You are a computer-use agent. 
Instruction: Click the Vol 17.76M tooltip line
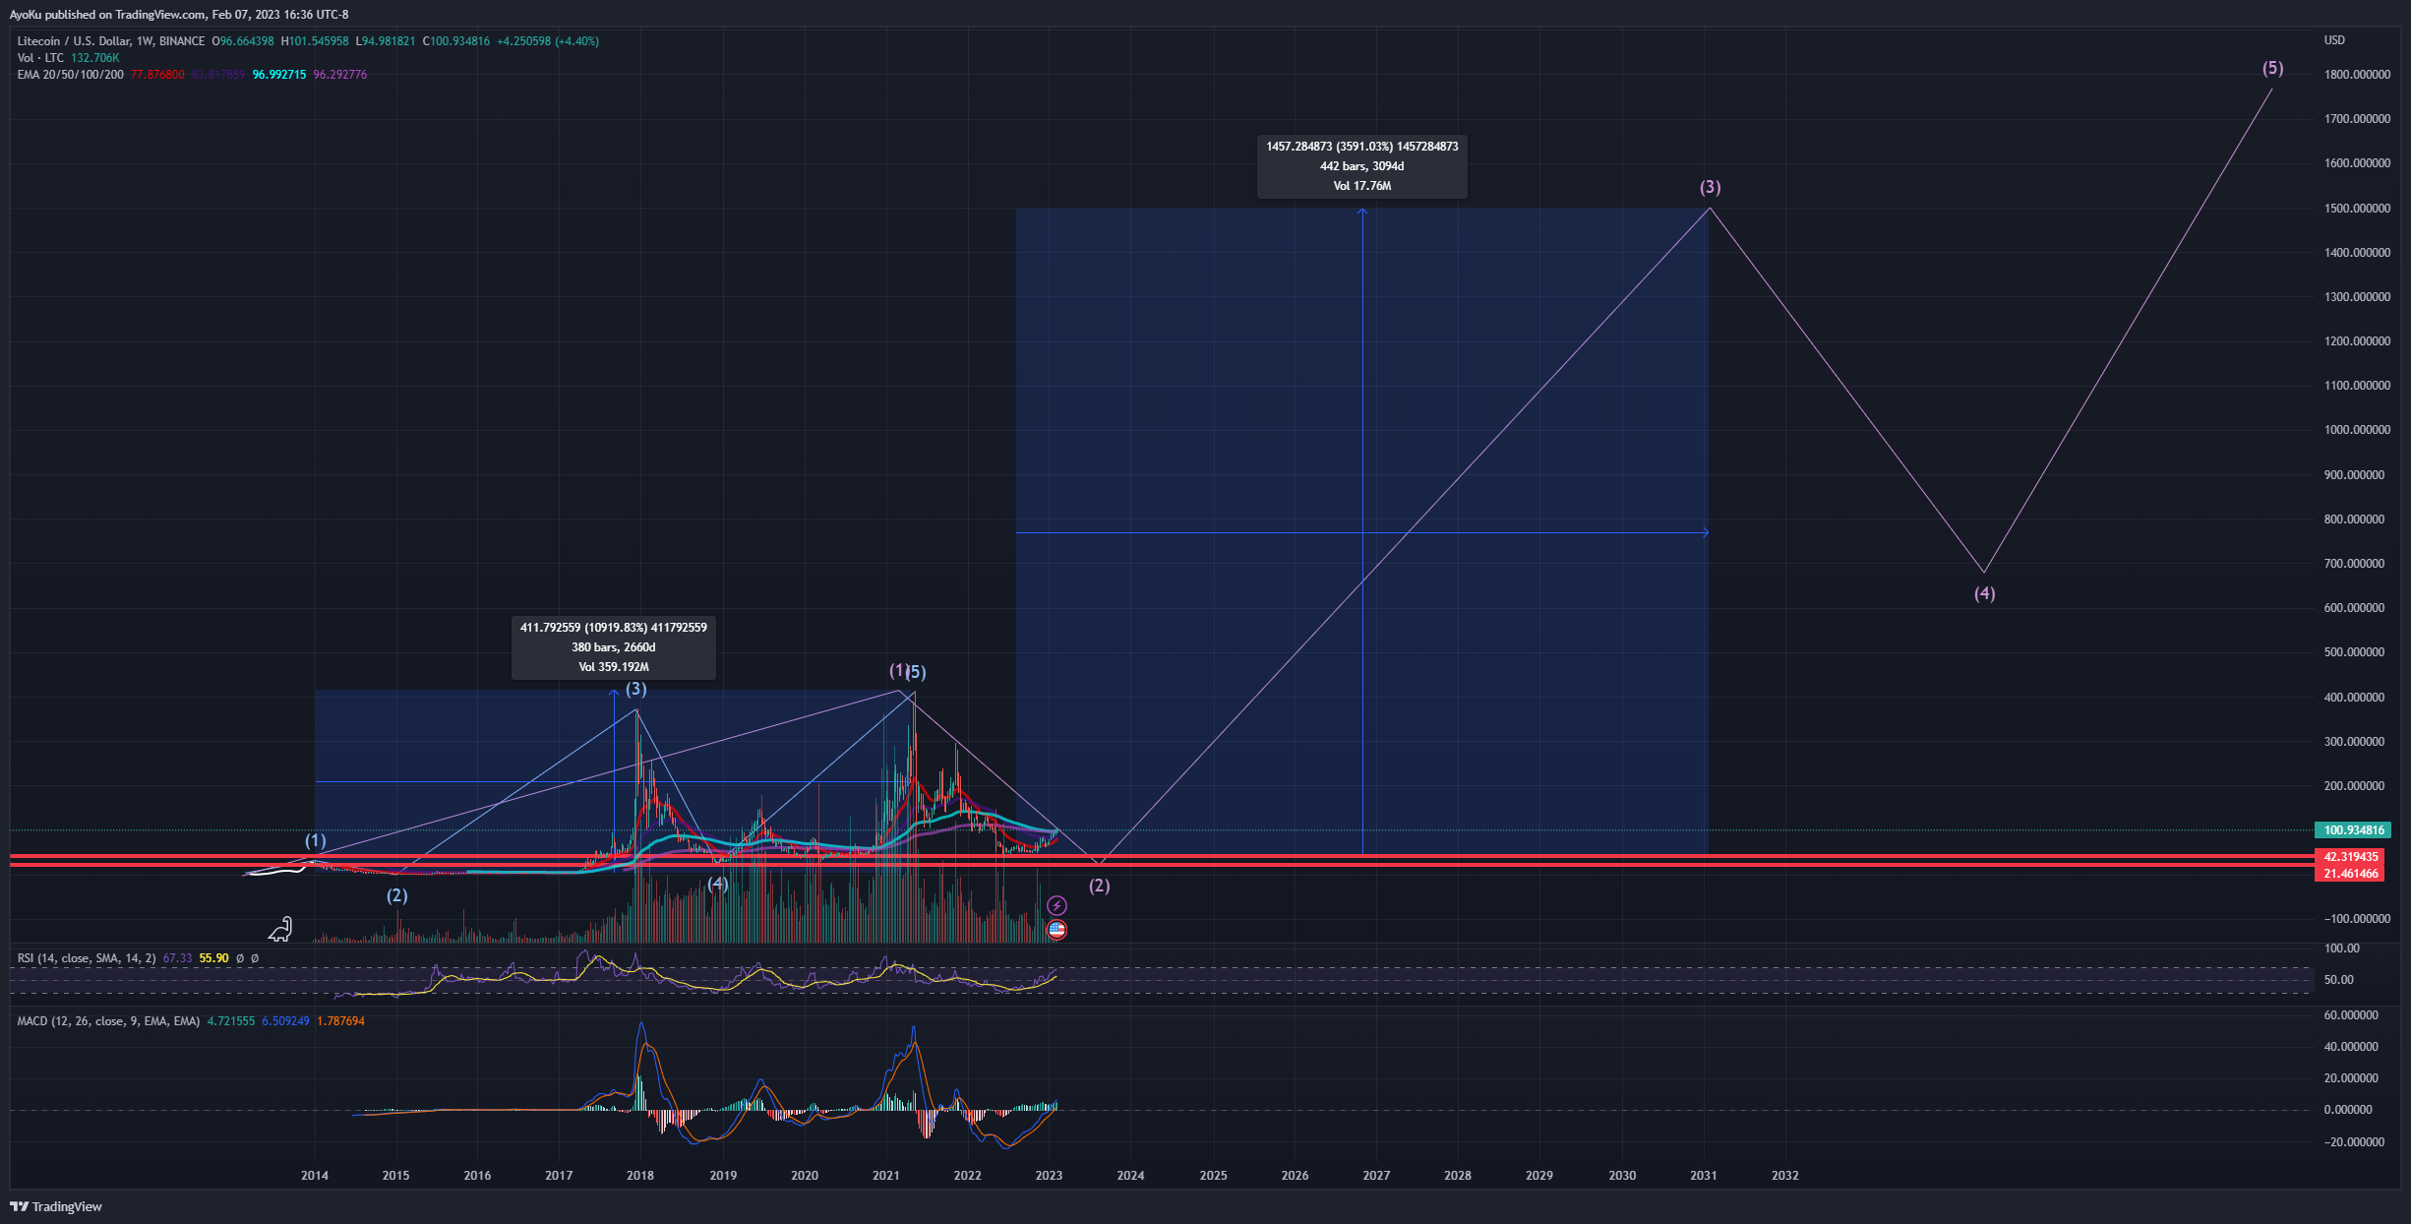tap(1362, 186)
